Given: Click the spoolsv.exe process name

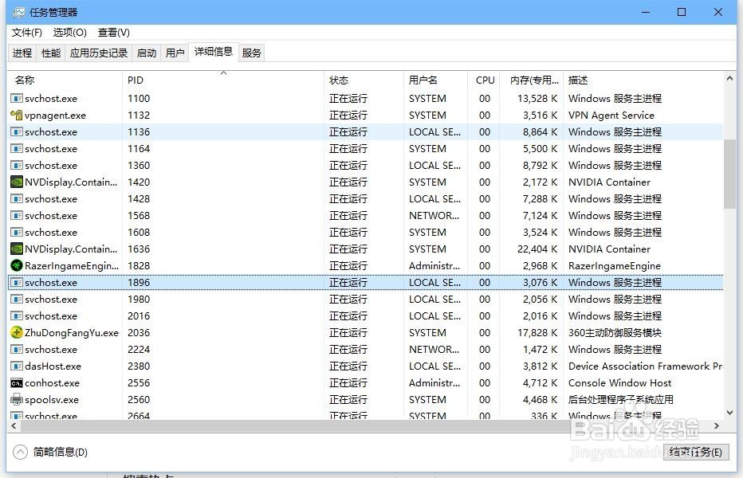Looking at the screenshot, I should [x=52, y=400].
